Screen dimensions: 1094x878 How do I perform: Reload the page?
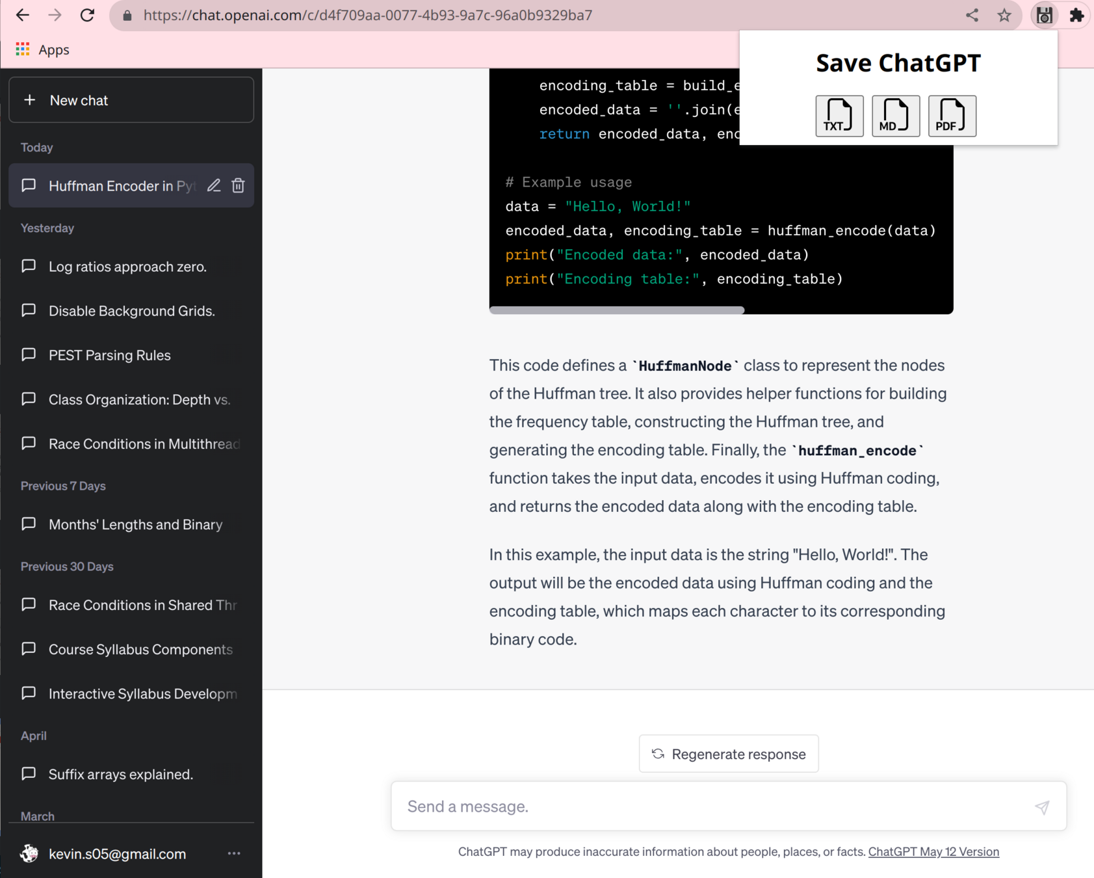pyautogui.click(x=87, y=15)
